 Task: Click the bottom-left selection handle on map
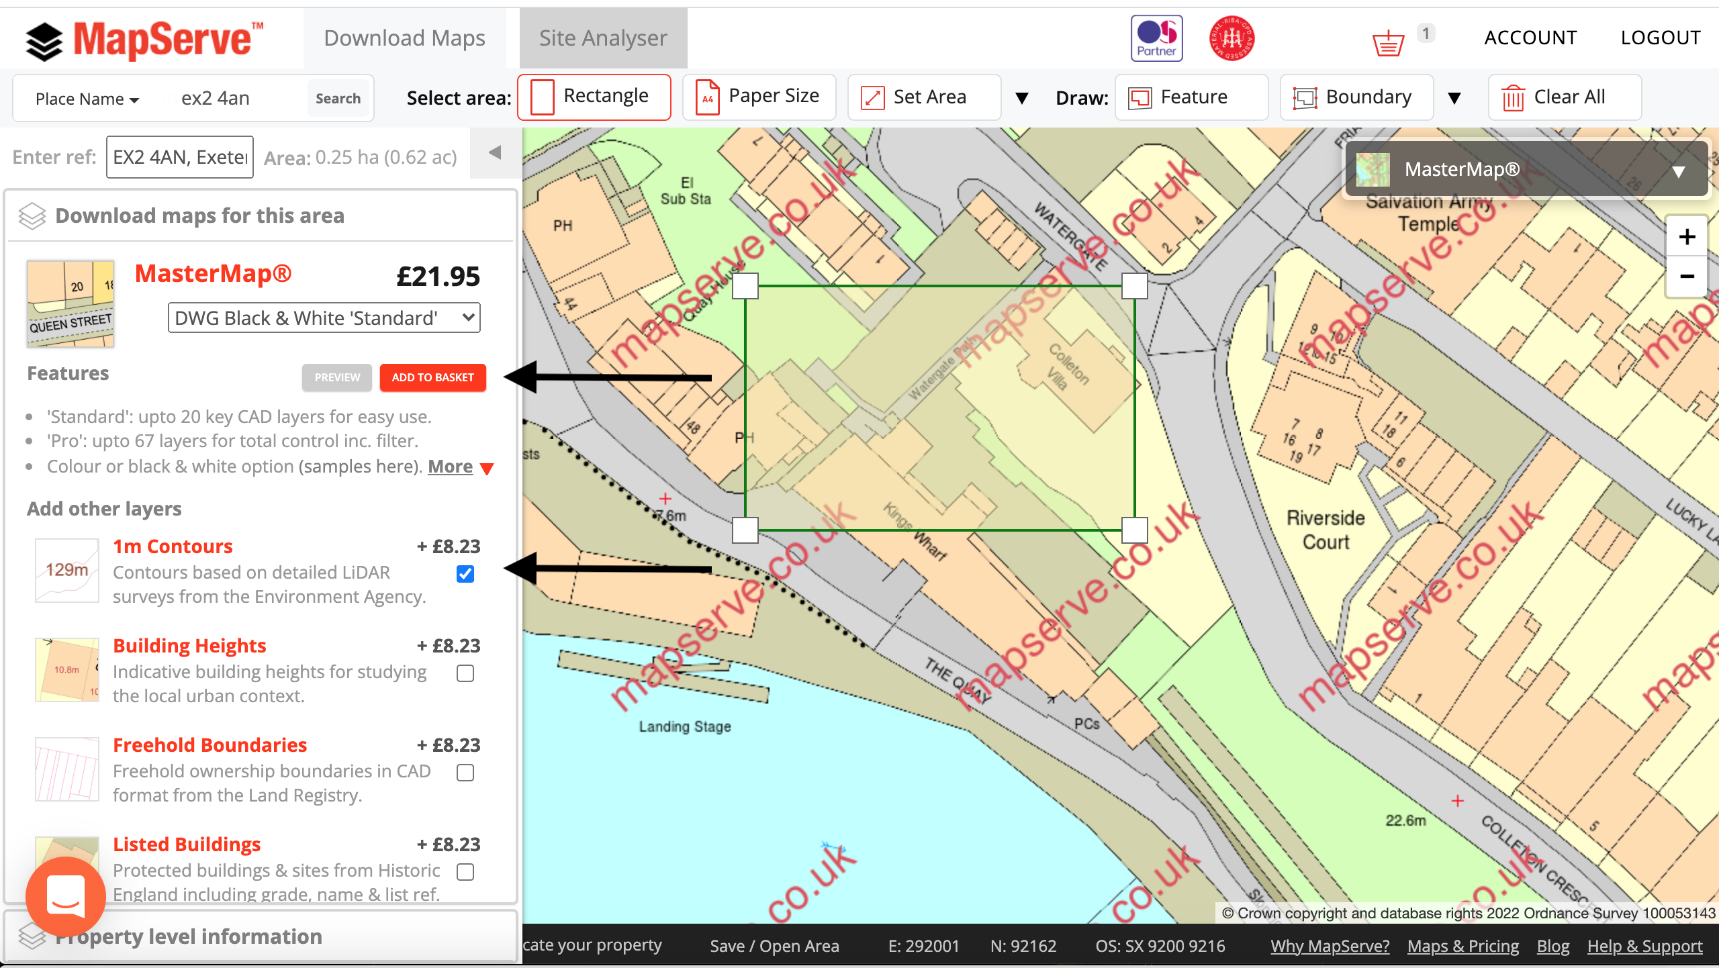tap(745, 530)
